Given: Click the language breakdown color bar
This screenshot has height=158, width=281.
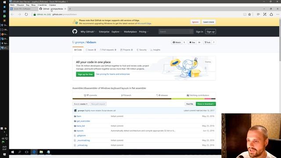Looking at the screenshot, I should pos(144,99).
